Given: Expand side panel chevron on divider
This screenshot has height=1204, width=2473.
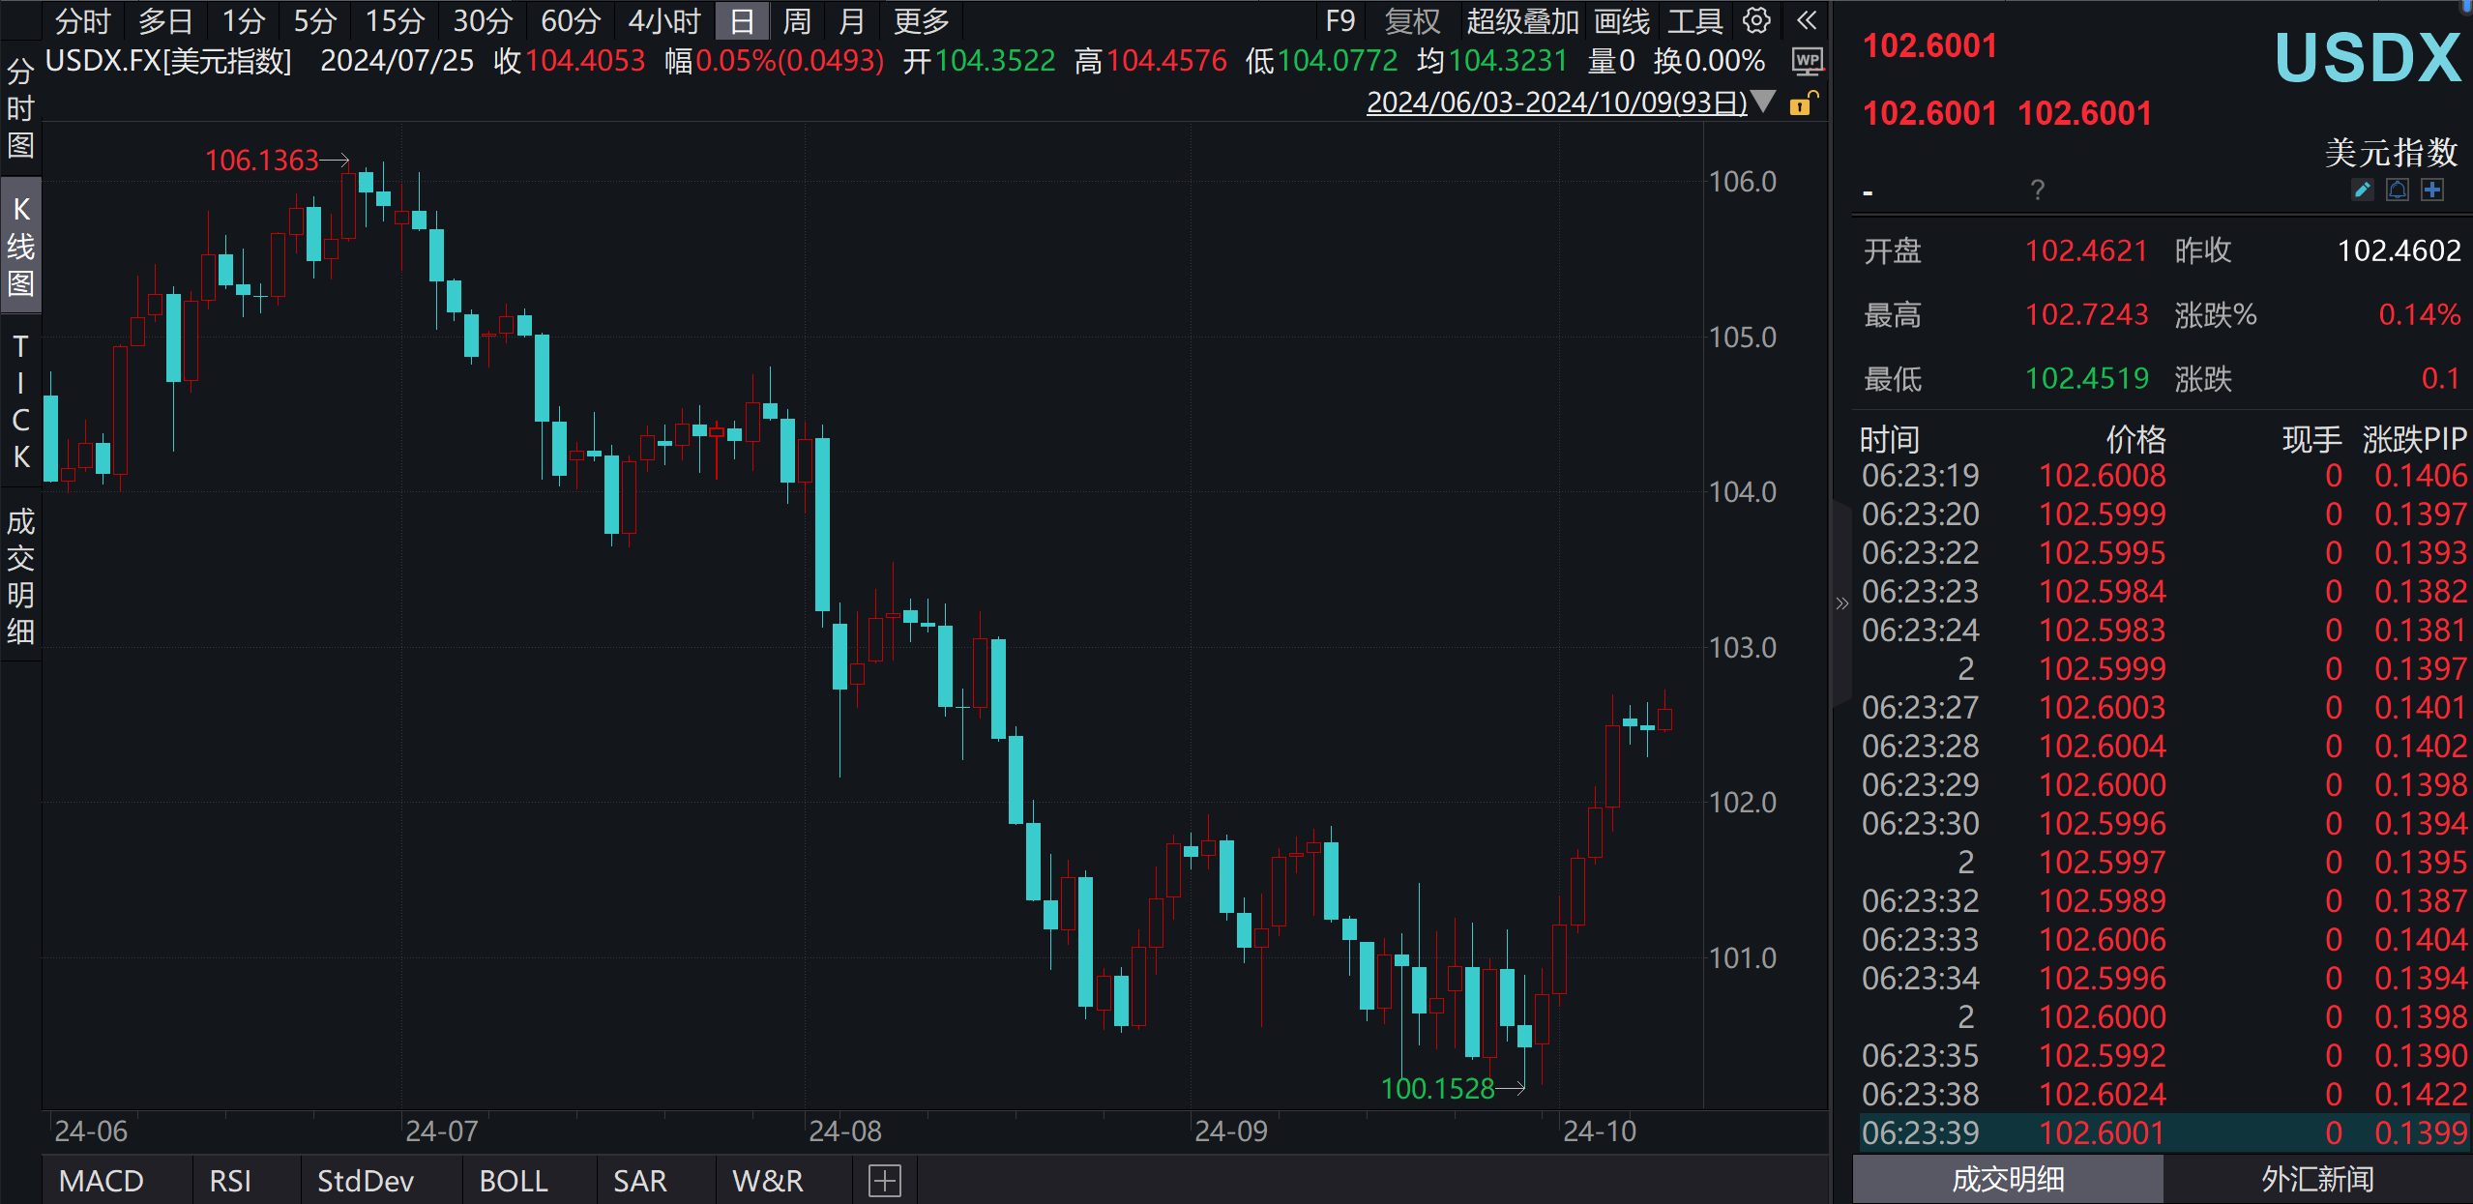Looking at the screenshot, I should (x=1841, y=603).
